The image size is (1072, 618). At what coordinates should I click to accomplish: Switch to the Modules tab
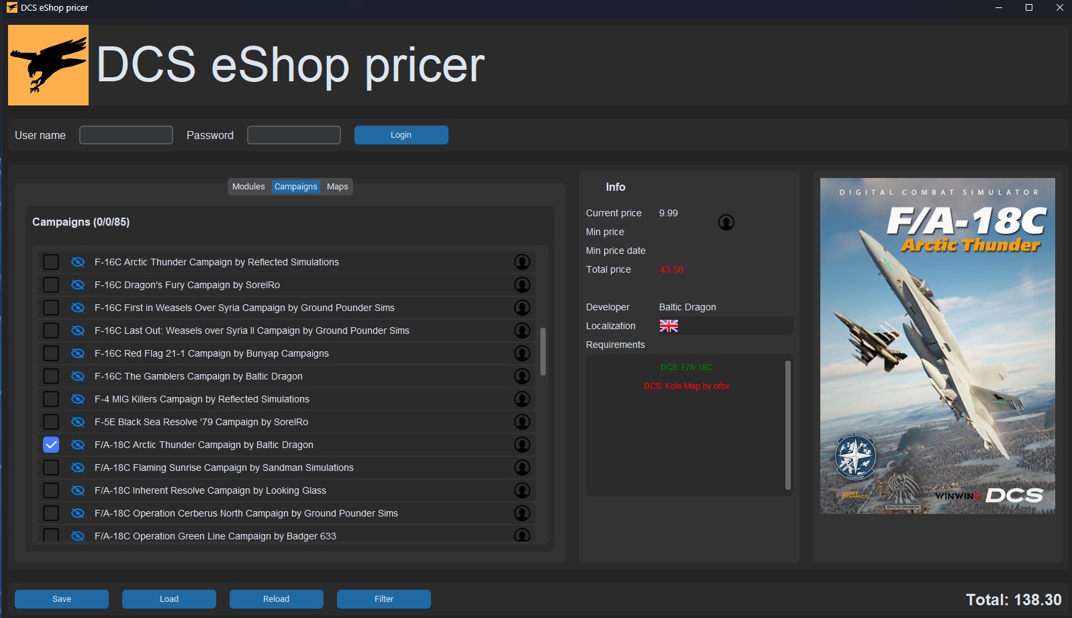click(248, 187)
